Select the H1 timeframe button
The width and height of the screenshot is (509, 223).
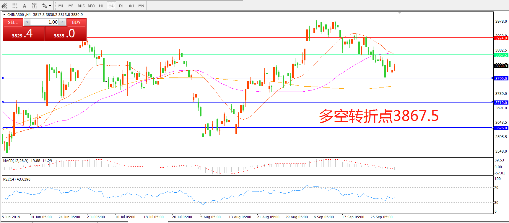[x=101, y=6]
